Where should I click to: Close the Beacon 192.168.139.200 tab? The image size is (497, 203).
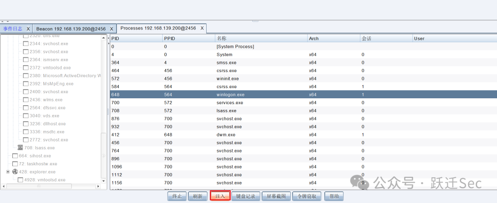pos(111,29)
